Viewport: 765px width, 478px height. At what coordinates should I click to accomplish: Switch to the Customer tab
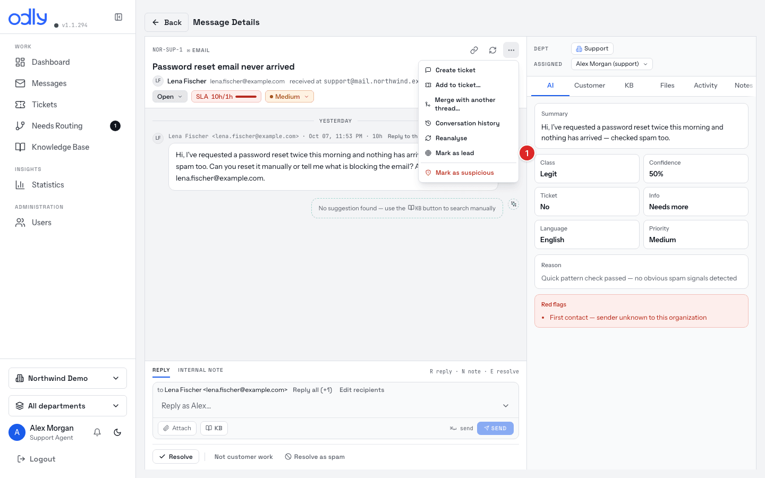pos(589,86)
